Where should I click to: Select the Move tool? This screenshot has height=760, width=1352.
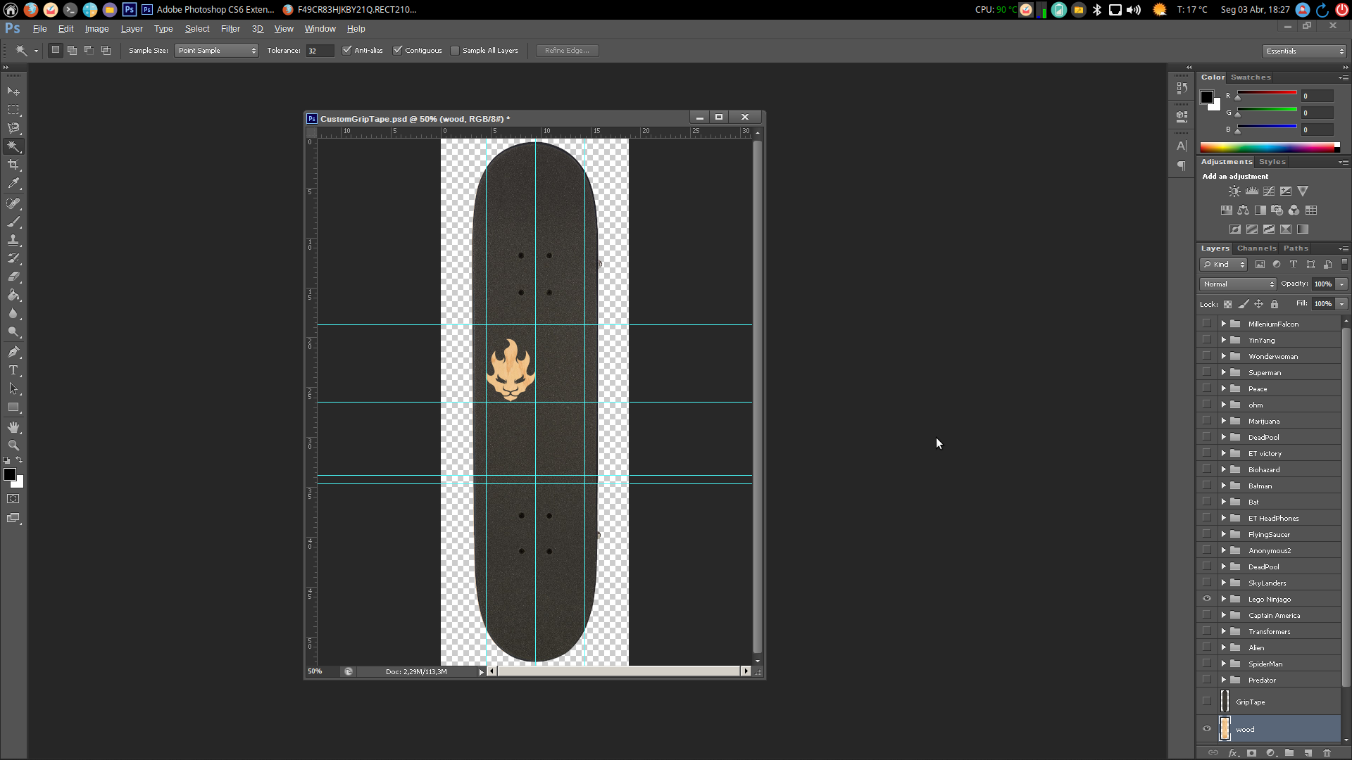pyautogui.click(x=13, y=91)
